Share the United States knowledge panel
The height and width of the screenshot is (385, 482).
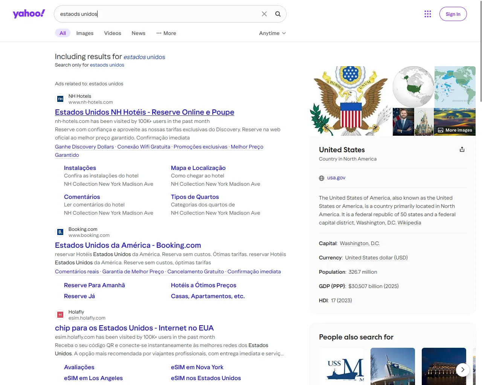(x=462, y=150)
